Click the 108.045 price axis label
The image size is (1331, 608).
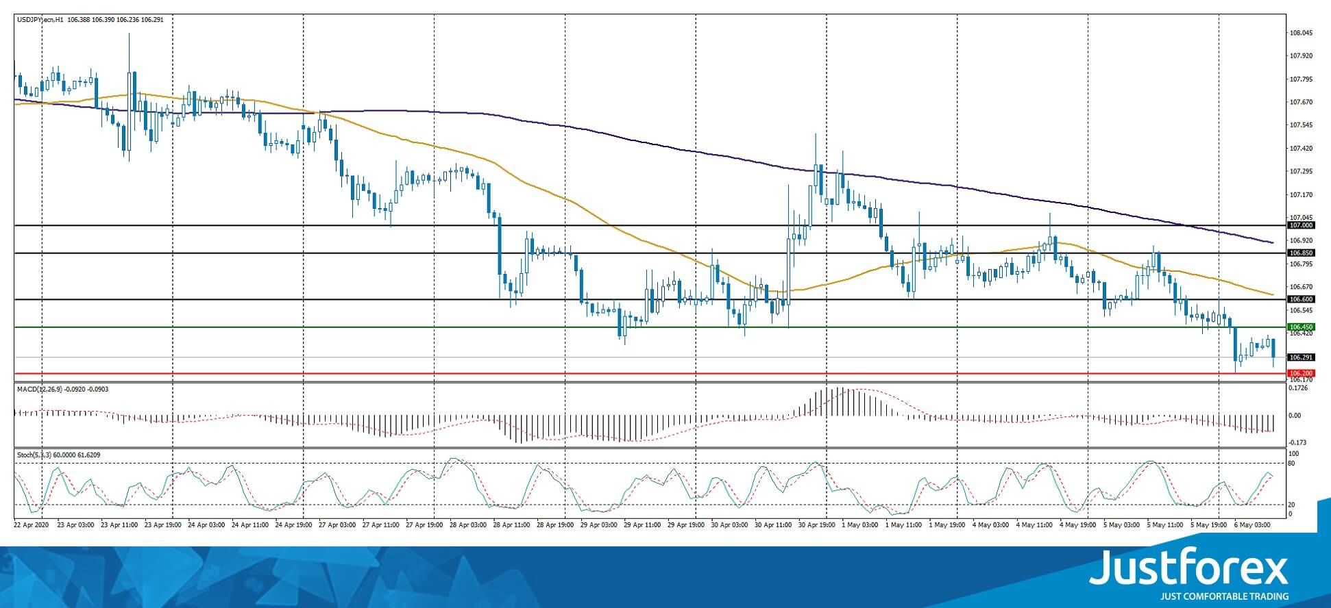tap(1301, 33)
